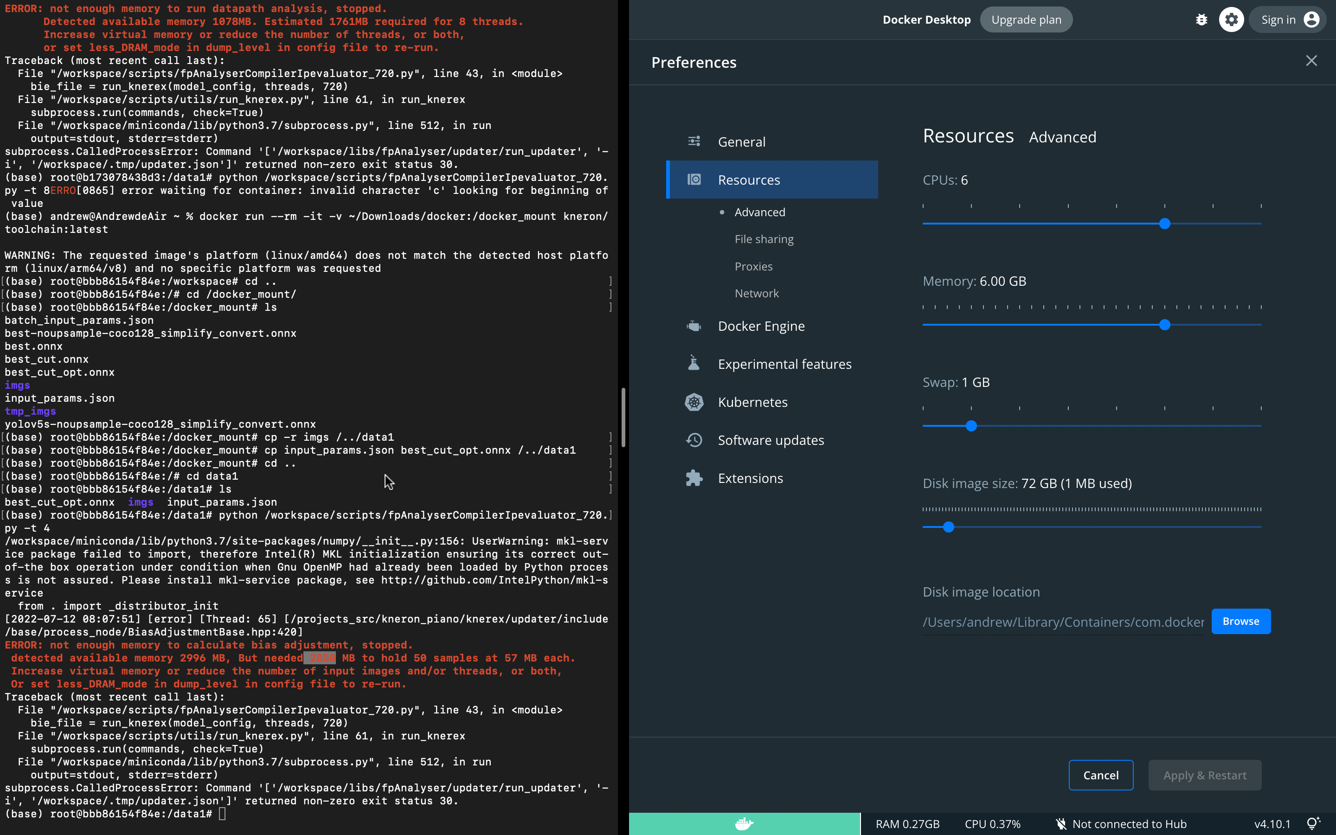This screenshot has height=835, width=1336.
Task: Click the Disk image size slider handle
Action: [x=948, y=527]
